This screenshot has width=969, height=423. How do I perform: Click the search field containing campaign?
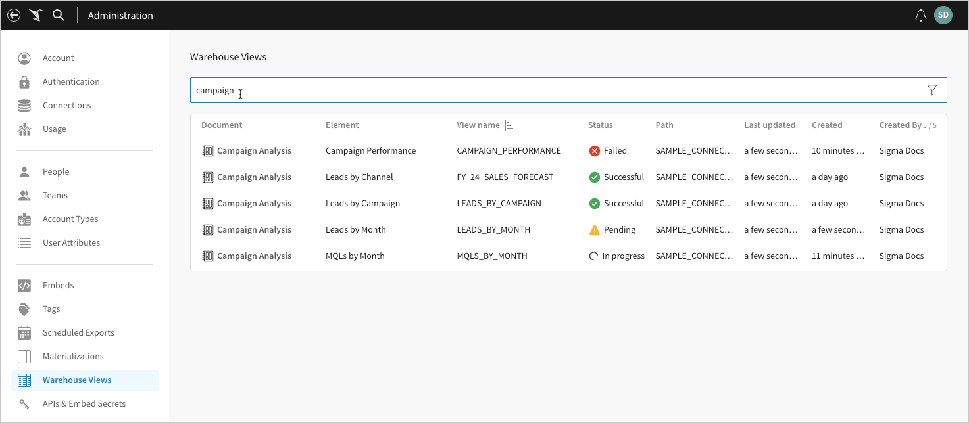(x=568, y=90)
